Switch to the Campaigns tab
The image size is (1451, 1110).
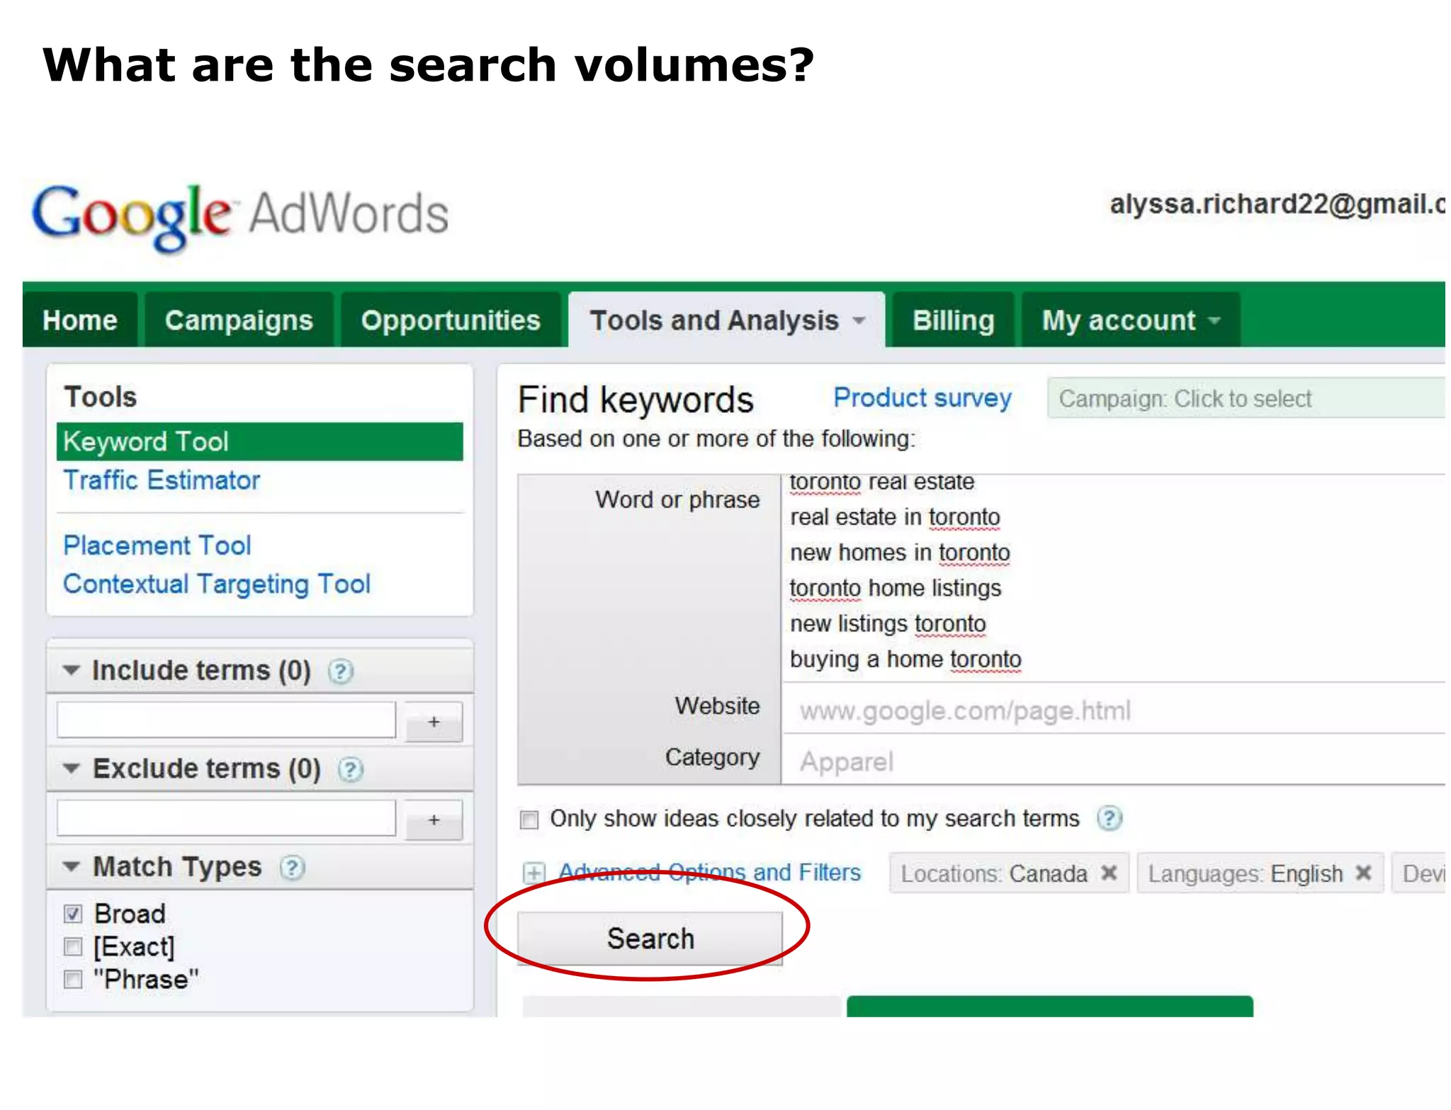239,320
